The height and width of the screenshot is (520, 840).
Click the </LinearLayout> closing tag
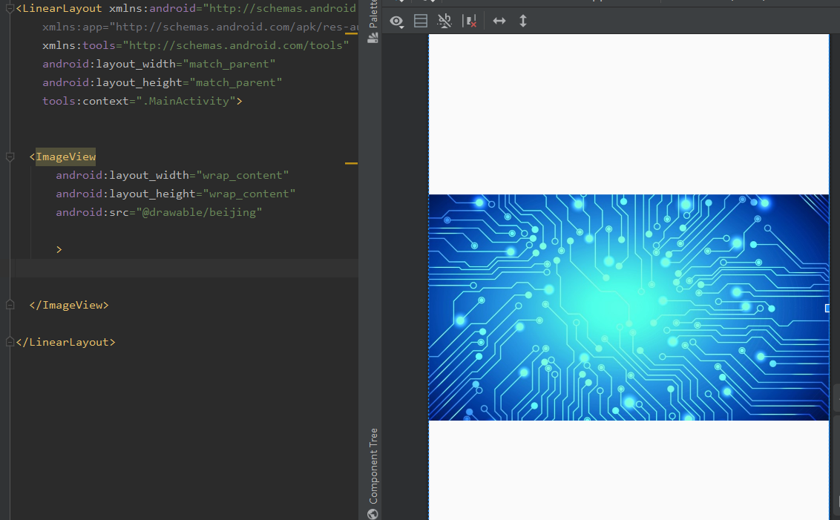click(66, 342)
